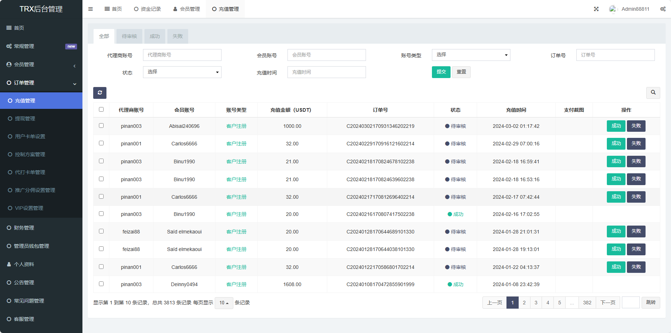This screenshot has height=333, width=671.
Task: Open 首页 in the left sidebar
Action: pyautogui.click(x=41, y=28)
